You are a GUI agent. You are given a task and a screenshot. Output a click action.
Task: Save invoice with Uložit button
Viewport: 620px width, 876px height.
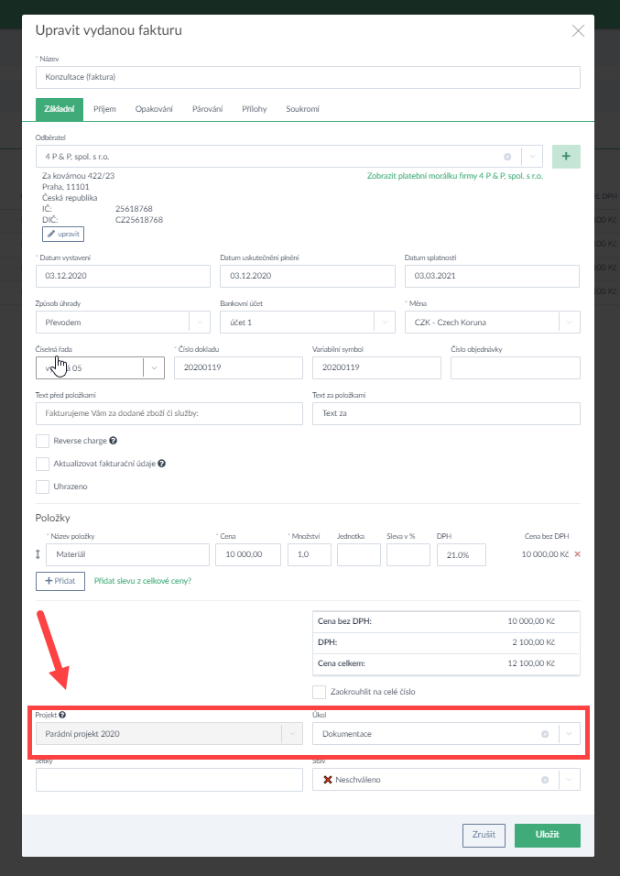point(547,835)
